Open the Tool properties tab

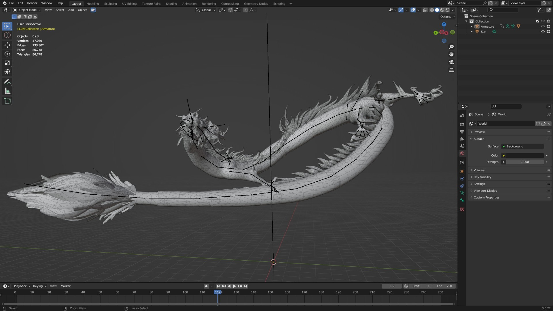462,115
